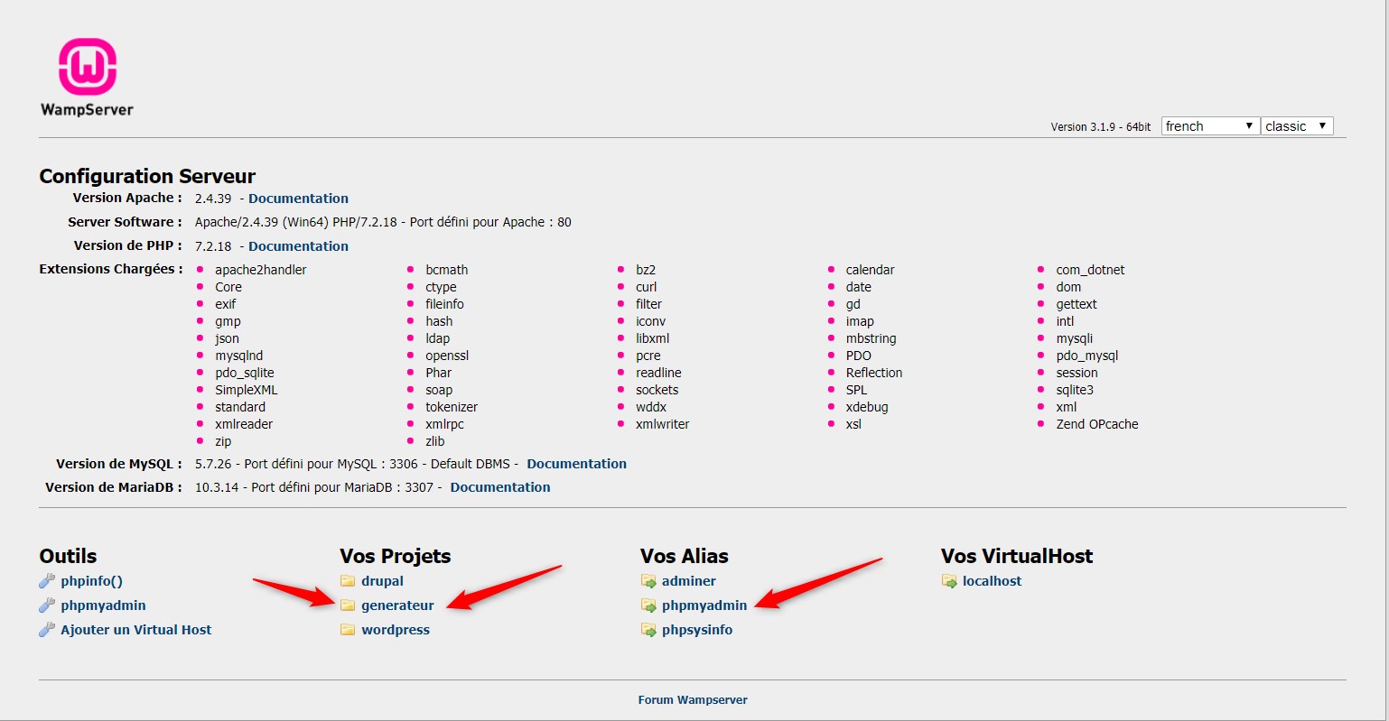Open phpinfo() tool link
Viewport: 1389px width, 721px height.
click(x=91, y=581)
